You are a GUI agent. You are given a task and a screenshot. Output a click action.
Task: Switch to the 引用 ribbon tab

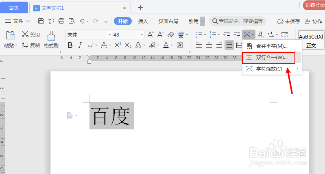[x=193, y=21]
